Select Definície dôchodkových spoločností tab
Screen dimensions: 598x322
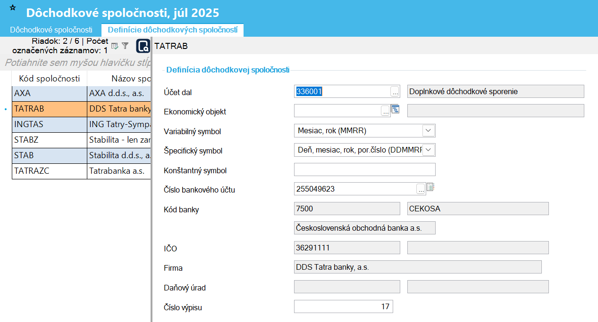tap(172, 30)
